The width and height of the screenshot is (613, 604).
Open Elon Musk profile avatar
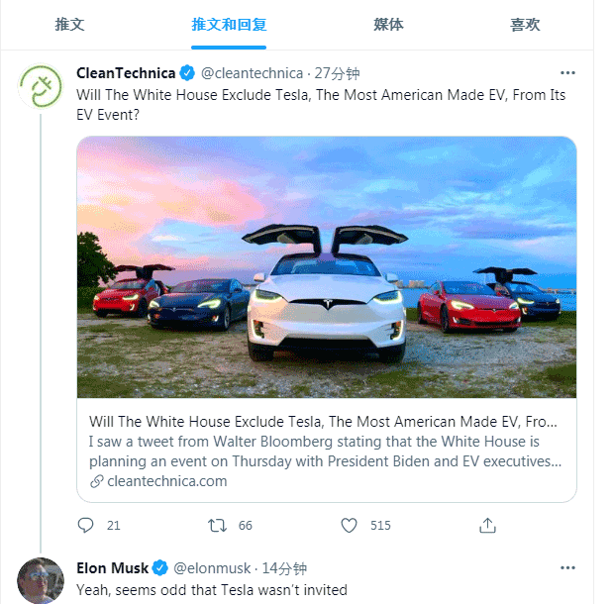[41, 581]
